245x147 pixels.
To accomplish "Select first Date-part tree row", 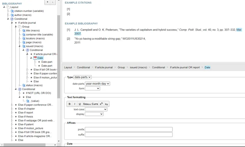I will pyautogui.click(x=47, y=62).
